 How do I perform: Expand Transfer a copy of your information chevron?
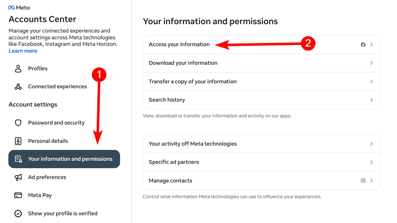372,82
